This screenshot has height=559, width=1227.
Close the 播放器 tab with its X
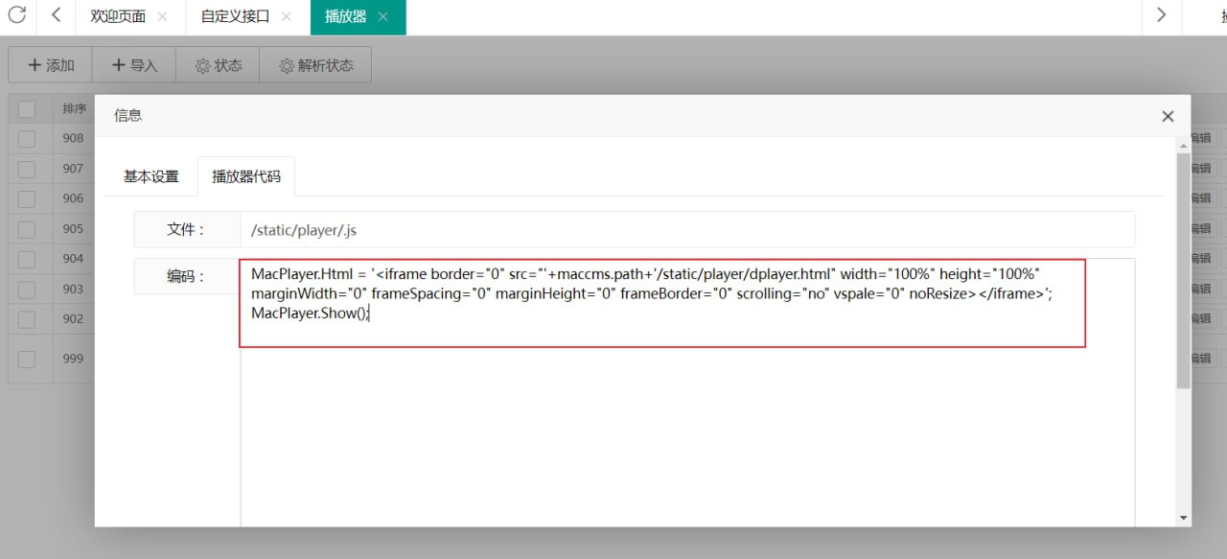click(x=382, y=17)
